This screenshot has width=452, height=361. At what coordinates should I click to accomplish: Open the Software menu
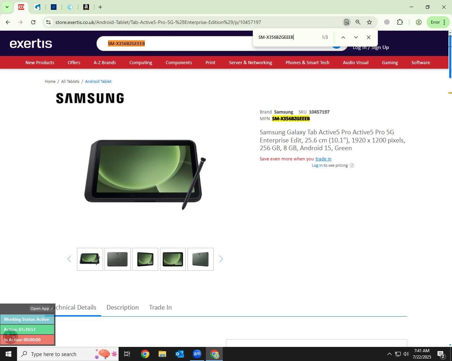pyautogui.click(x=421, y=63)
